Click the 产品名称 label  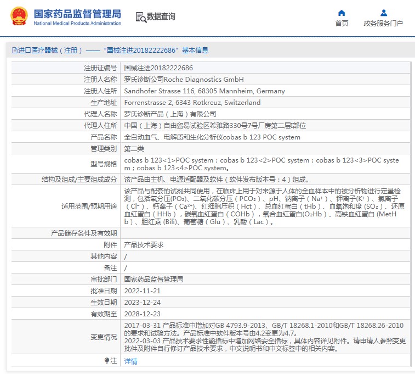(104, 137)
